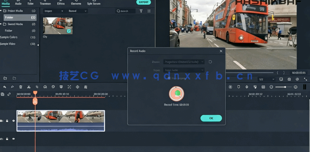The height and width of the screenshot is (152, 310).
Task: Switch to the Effects tab
Action: [x=61, y=3]
